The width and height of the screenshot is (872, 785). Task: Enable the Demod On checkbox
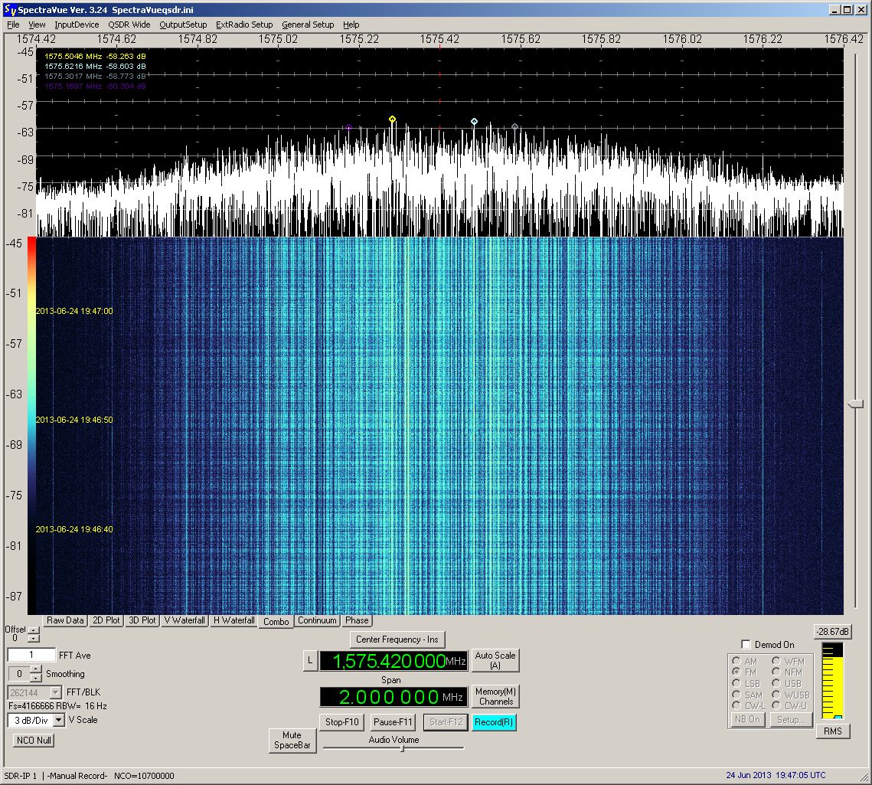[746, 645]
